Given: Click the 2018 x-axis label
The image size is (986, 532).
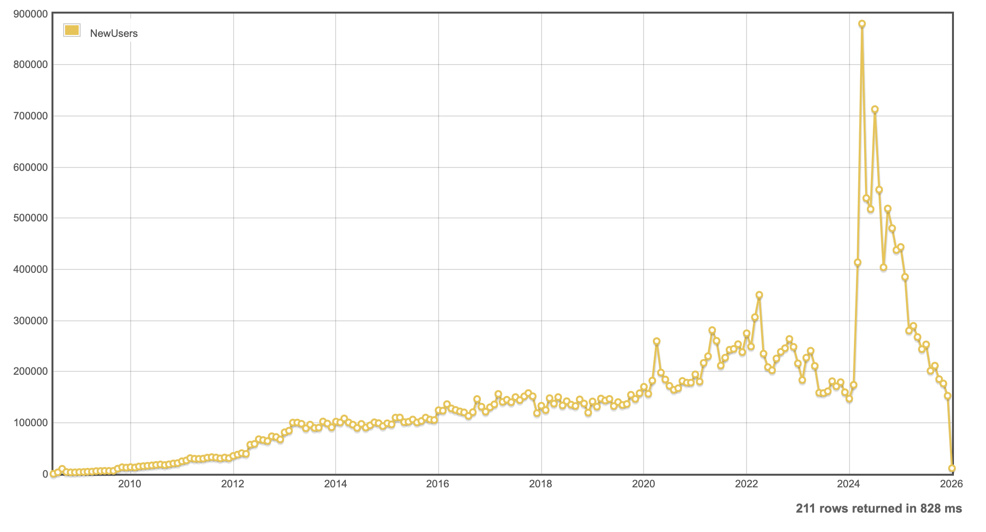Looking at the screenshot, I should pos(541,484).
